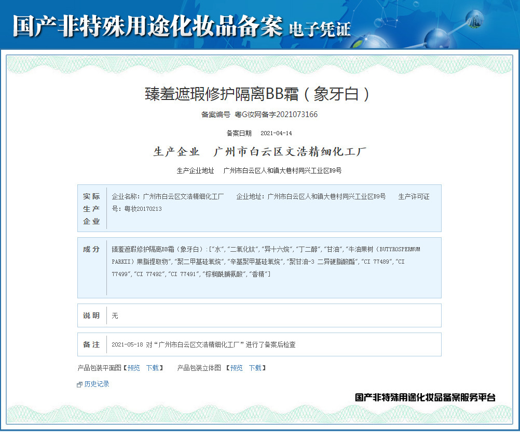Click the manufacturer name 广州市白云区文浩精细化工厂 heading
Image resolution: width=520 pixels, height=432 pixels.
click(x=290, y=151)
